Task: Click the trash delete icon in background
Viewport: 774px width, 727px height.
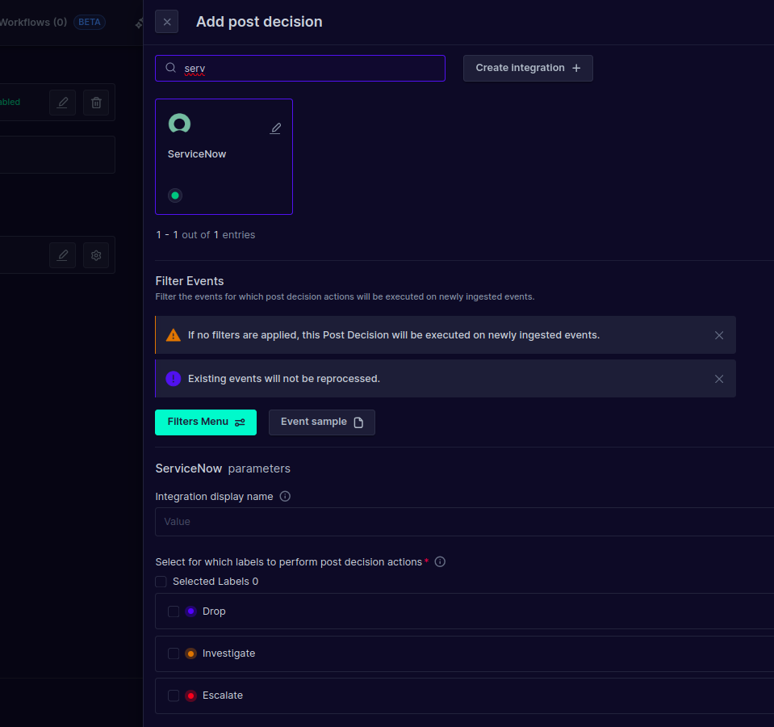Action: tap(96, 103)
